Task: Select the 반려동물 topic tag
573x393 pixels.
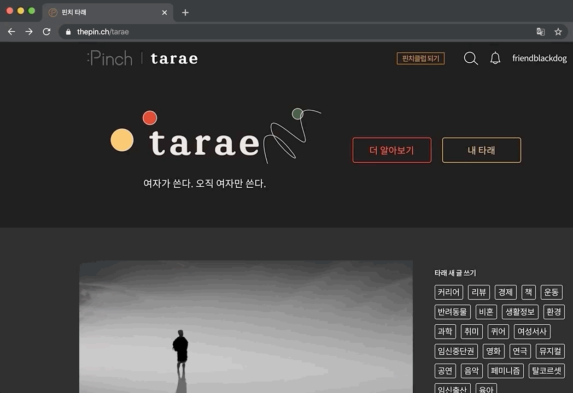Action: 452,312
